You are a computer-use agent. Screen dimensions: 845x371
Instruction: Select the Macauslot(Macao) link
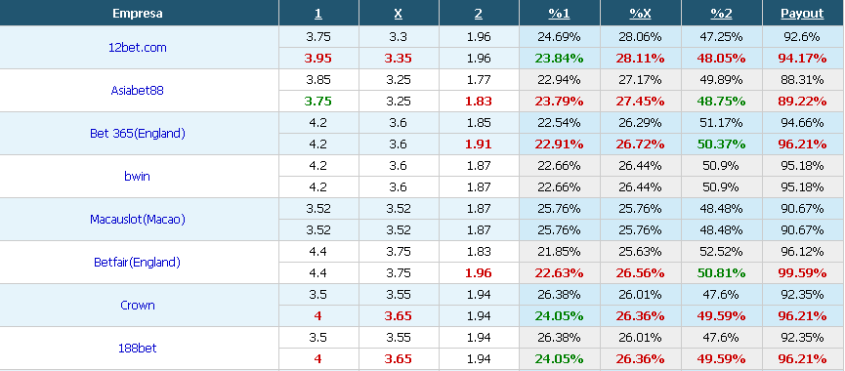click(138, 219)
